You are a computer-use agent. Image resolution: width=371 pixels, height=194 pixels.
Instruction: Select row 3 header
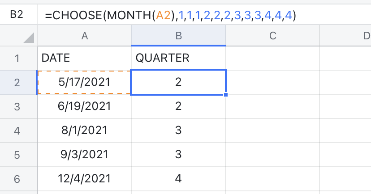point(18,106)
